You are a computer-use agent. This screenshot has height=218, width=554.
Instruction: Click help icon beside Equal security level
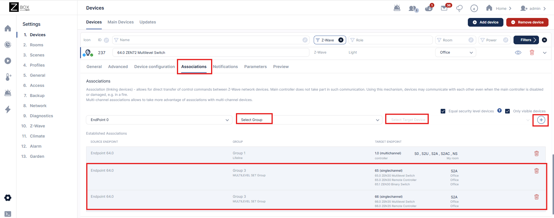499,111
